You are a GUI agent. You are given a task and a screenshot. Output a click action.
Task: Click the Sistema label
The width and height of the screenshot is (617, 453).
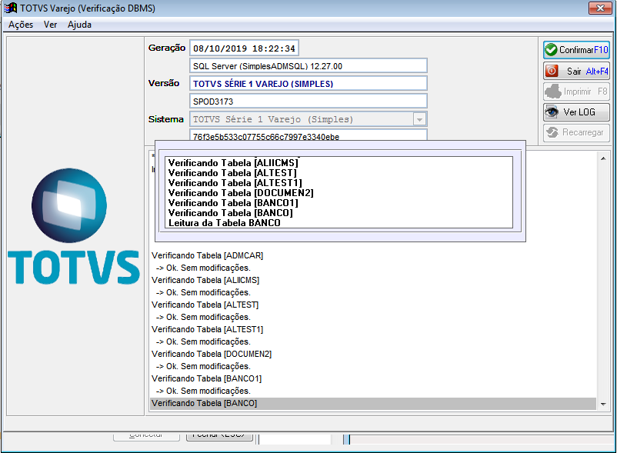click(x=165, y=119)
